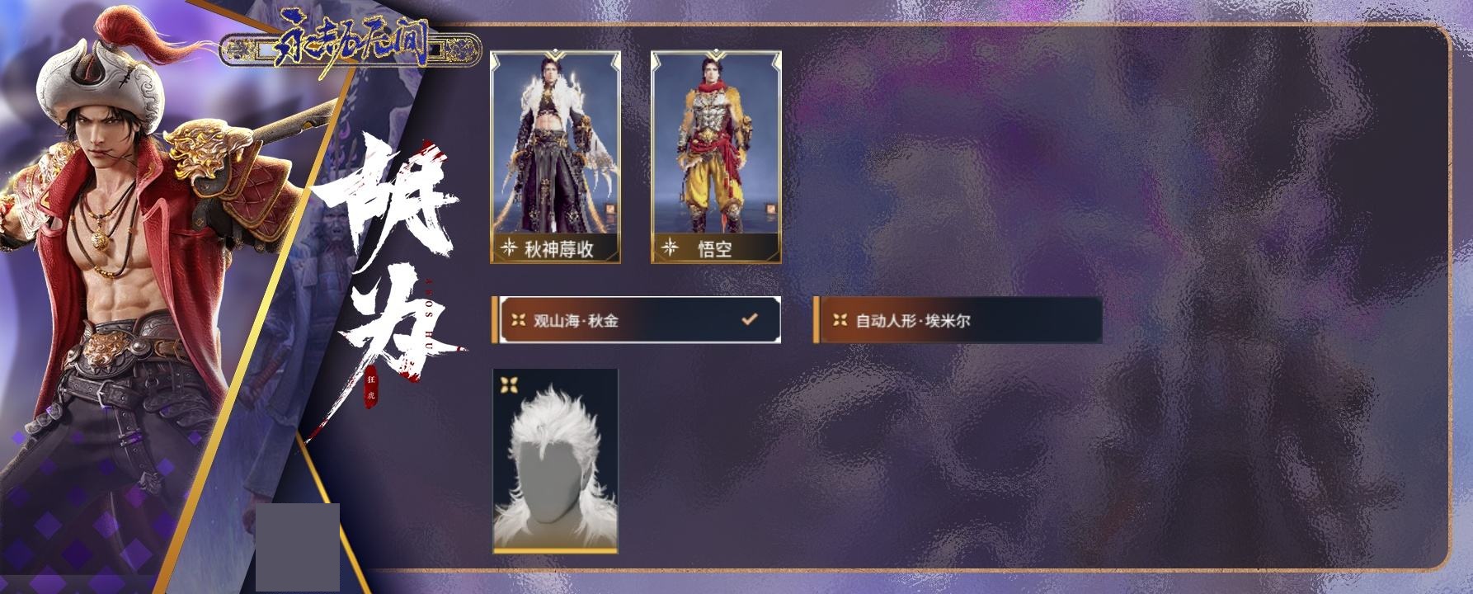
Task: Click the 秋神蓐收 name label
Action: coord(559,248)
